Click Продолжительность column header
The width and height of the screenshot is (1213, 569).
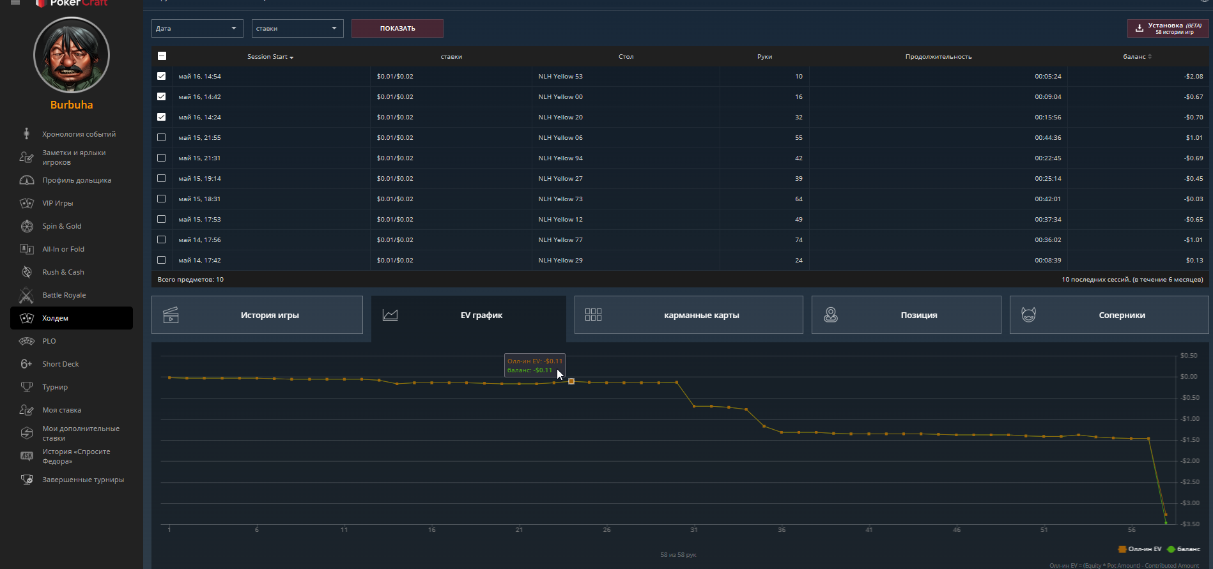click(938, 57)
